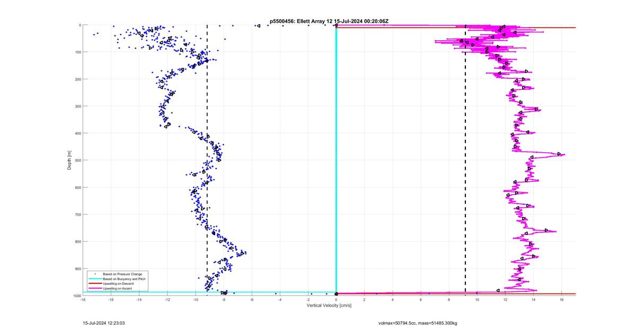Click x-axis tick label '-4'
Screen dimensions: 636x332
(280, 300)
